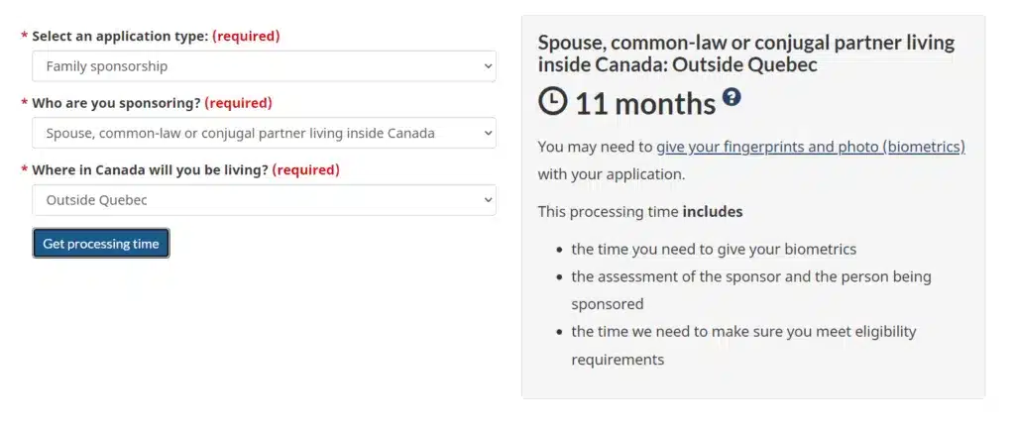This screenshot has height=427, width=1015.
Task: Open the 'Who are you sponsoring?' dropdown
Action: tap(263, 133)
